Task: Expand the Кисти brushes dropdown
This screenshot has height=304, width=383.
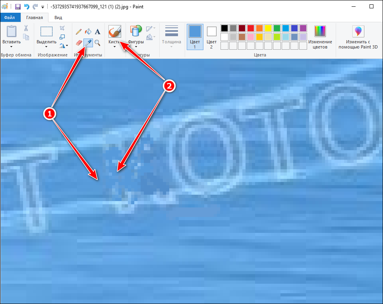Action: click(x=114, y=47)
